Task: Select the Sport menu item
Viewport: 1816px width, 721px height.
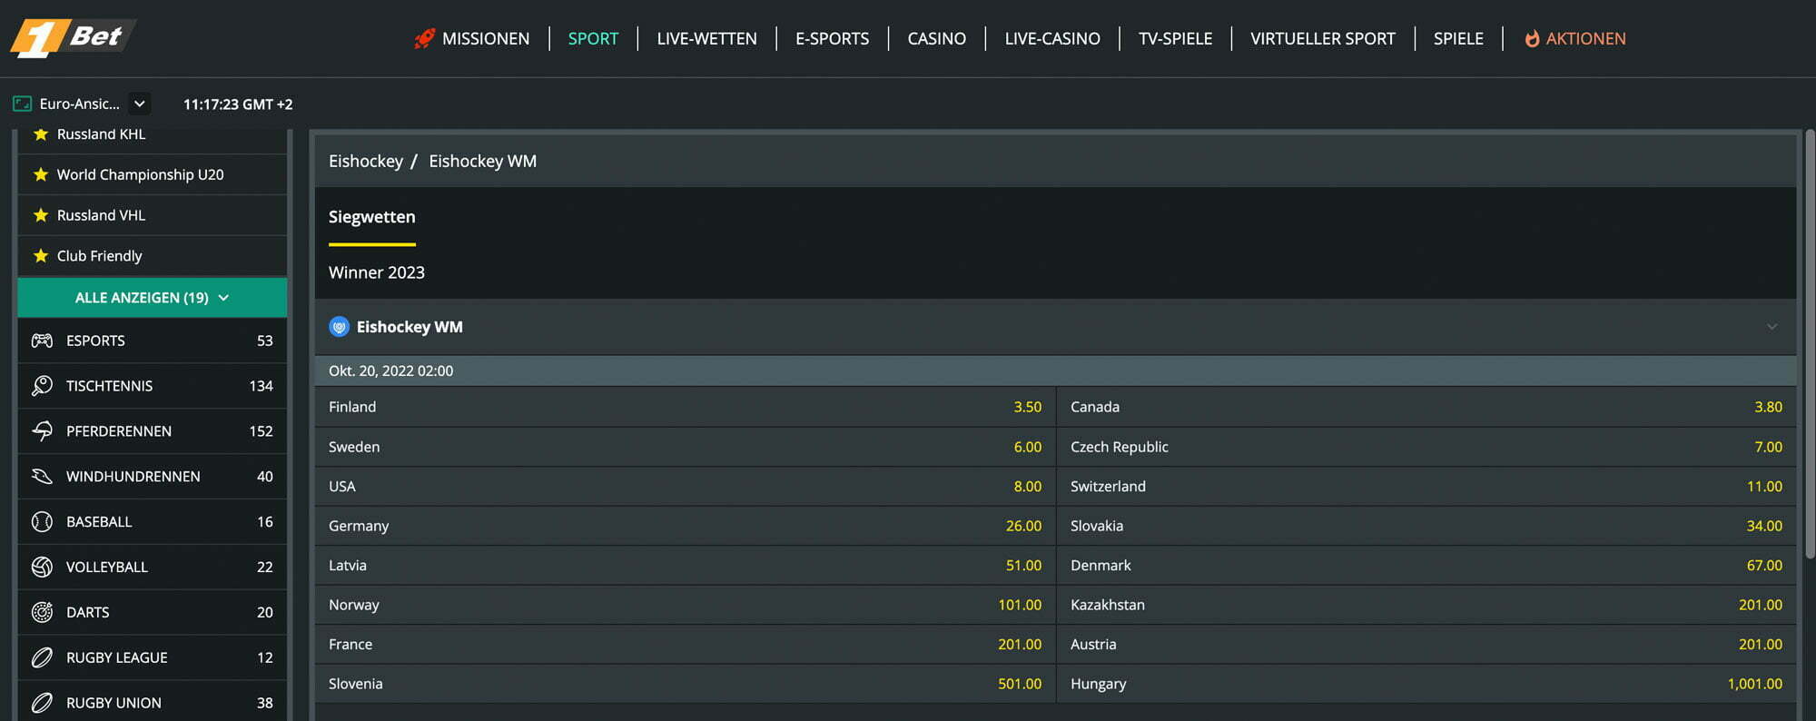Action: coord(593,38)
